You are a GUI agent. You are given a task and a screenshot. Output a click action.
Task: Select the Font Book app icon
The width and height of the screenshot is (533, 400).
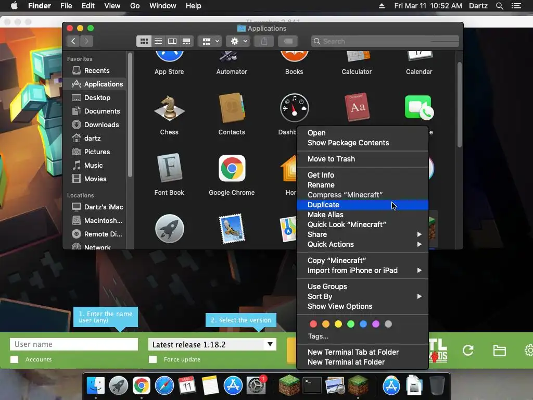click(x=169, y=168)
